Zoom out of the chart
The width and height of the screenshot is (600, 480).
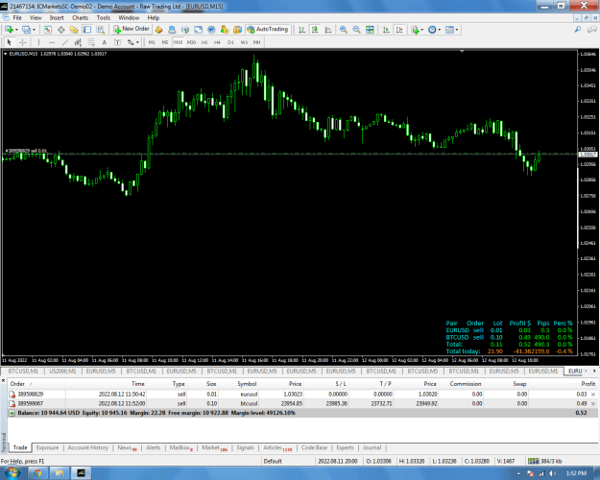pyautogui.click(x=356, y=30)
